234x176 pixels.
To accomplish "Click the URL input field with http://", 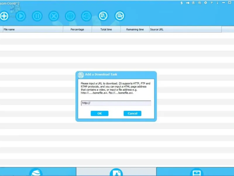I will [116, 103].
